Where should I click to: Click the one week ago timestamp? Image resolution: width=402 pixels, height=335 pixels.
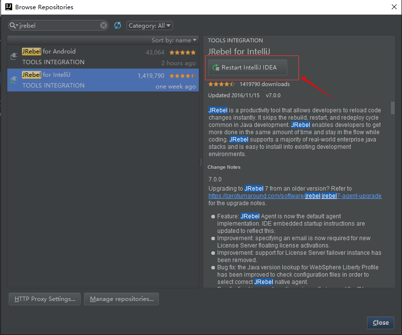175,87
